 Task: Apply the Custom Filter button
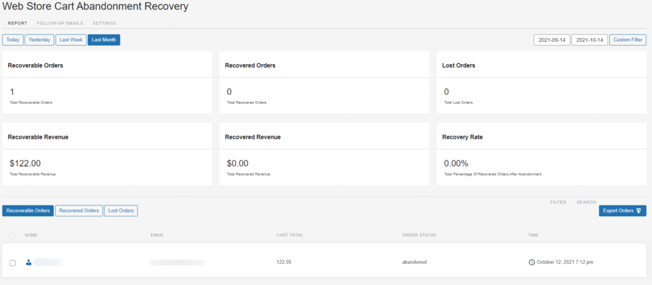[628, 40]
